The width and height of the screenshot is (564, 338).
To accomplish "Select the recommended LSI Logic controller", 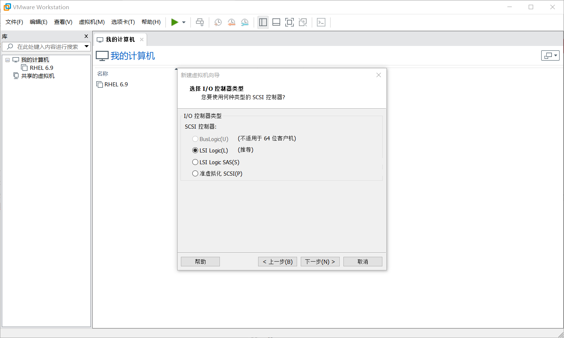I will (195, 150).
